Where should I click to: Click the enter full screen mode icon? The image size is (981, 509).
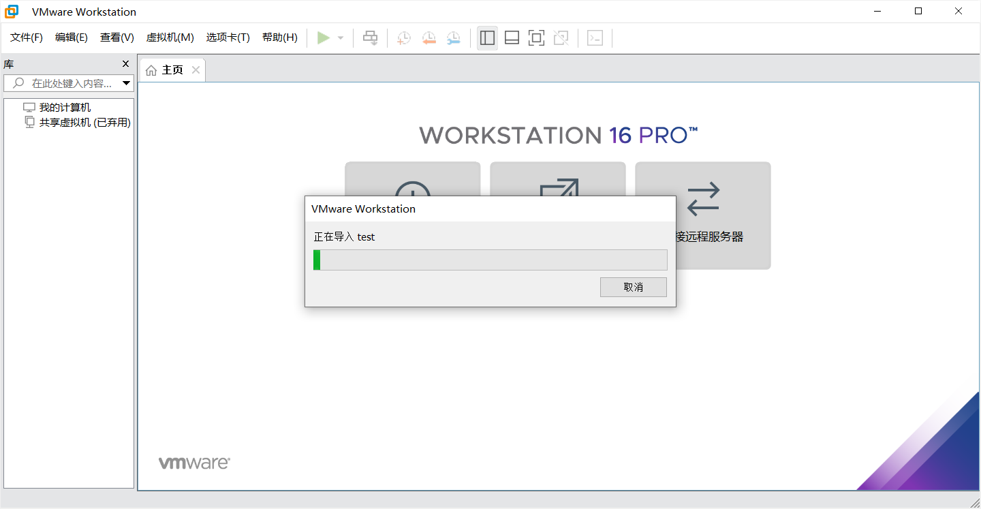coord(536,37)
